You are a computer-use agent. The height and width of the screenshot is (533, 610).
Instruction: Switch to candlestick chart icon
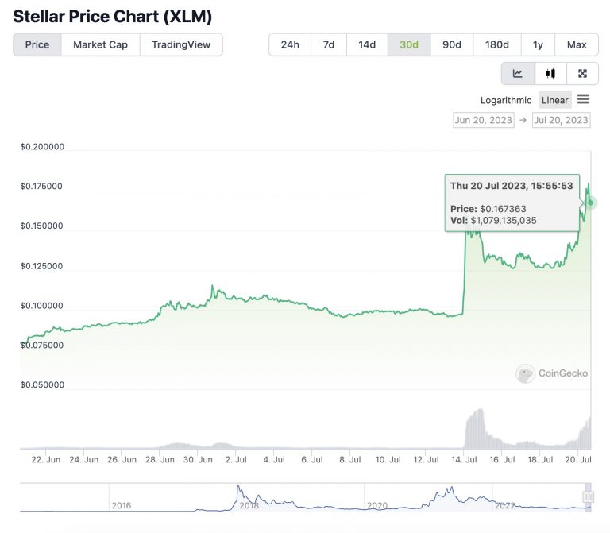click(550, 74)
